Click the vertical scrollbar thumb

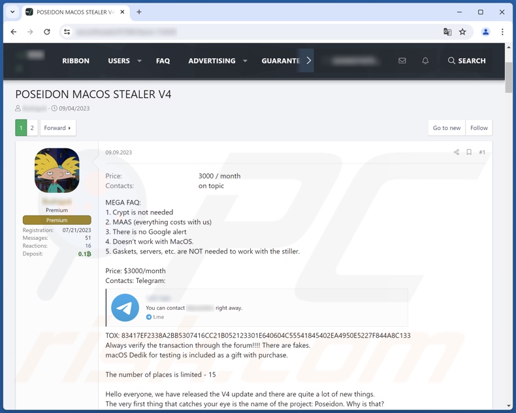[509, 78]
